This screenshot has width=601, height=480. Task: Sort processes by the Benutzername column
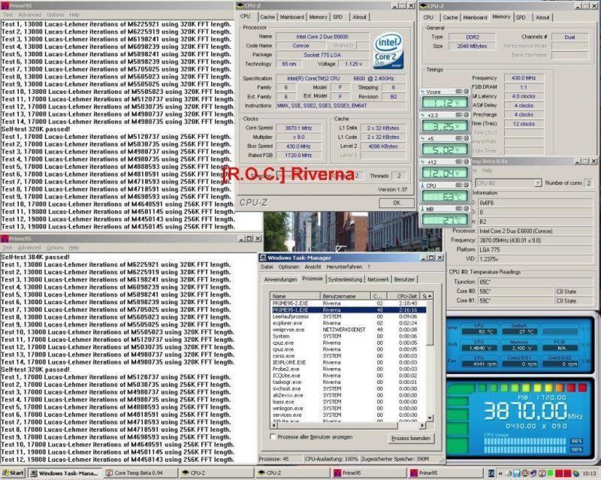coord(345,296)
